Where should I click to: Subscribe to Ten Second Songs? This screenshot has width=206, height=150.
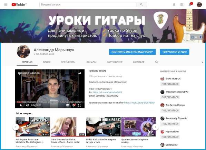(x=170, y=110)
